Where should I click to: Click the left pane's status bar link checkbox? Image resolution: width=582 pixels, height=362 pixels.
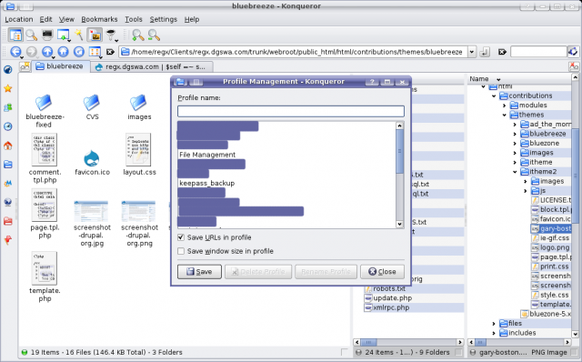click(345, 352)
